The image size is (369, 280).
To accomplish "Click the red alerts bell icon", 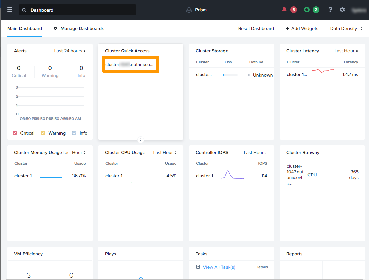I will [x=284, y=10].
